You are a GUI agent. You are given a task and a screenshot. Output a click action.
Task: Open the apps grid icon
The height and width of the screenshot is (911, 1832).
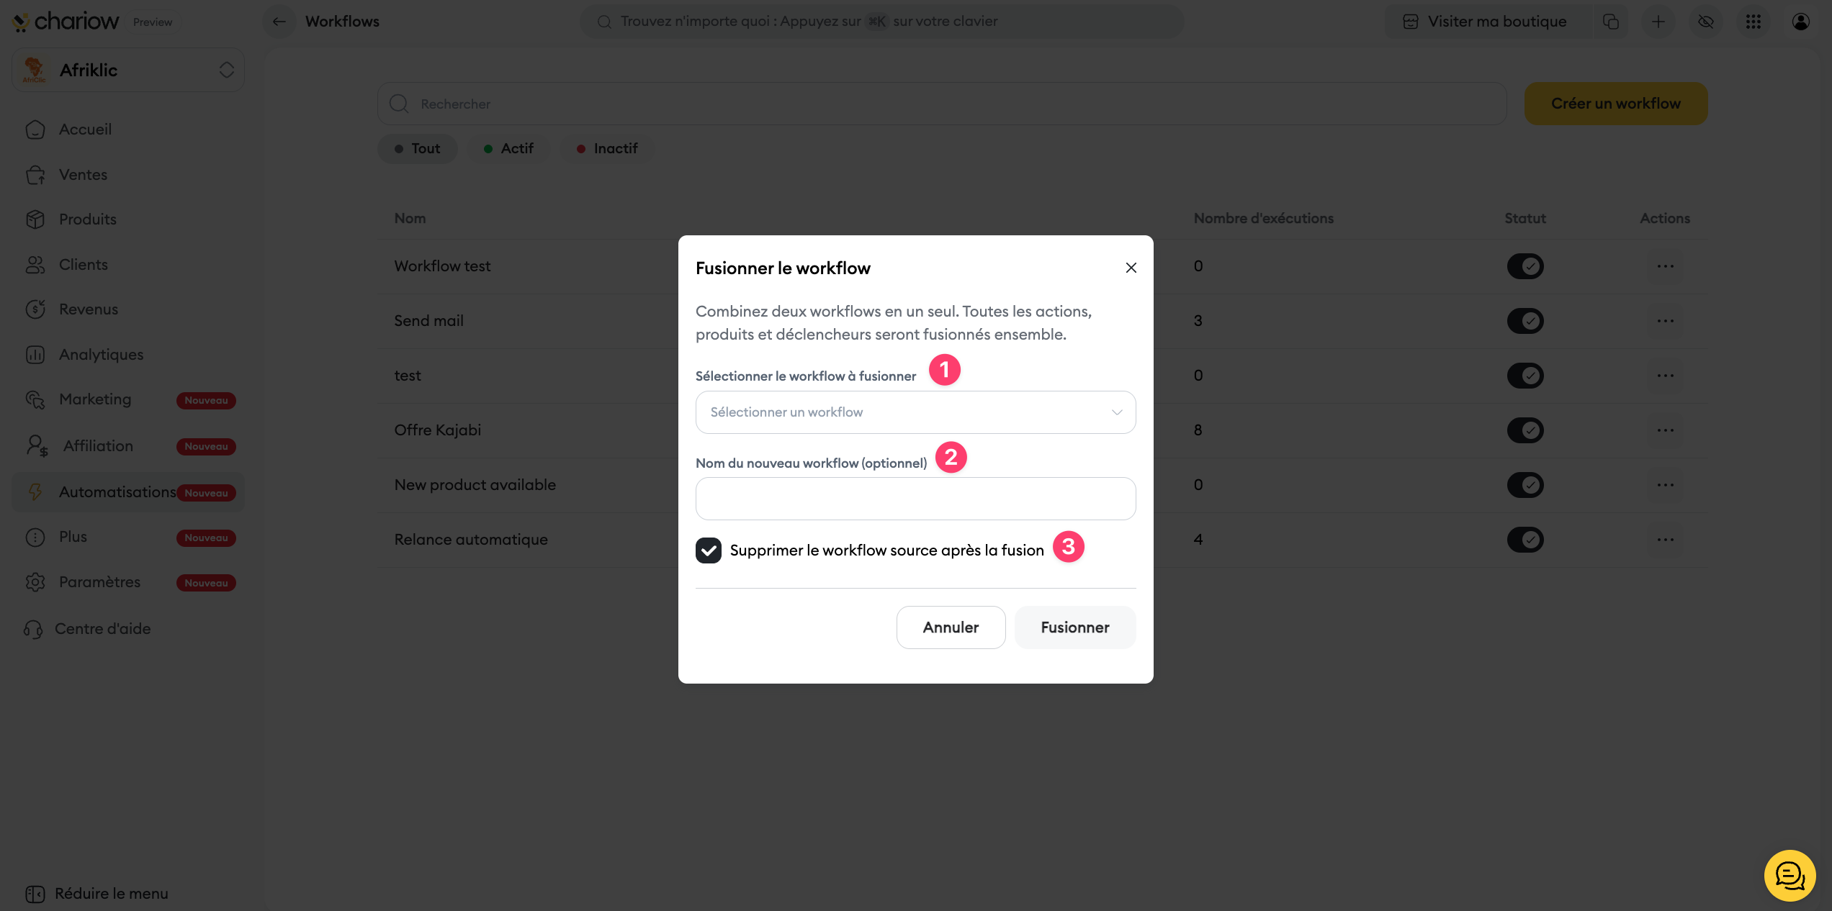(1754, 22)
